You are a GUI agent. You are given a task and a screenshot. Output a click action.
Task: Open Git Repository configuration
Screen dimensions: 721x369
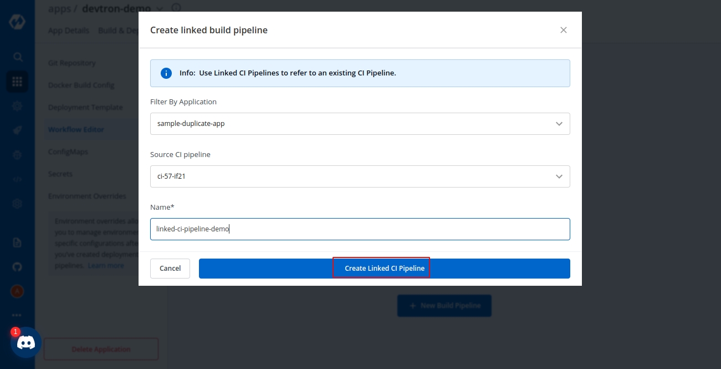(x=72, y=63)
